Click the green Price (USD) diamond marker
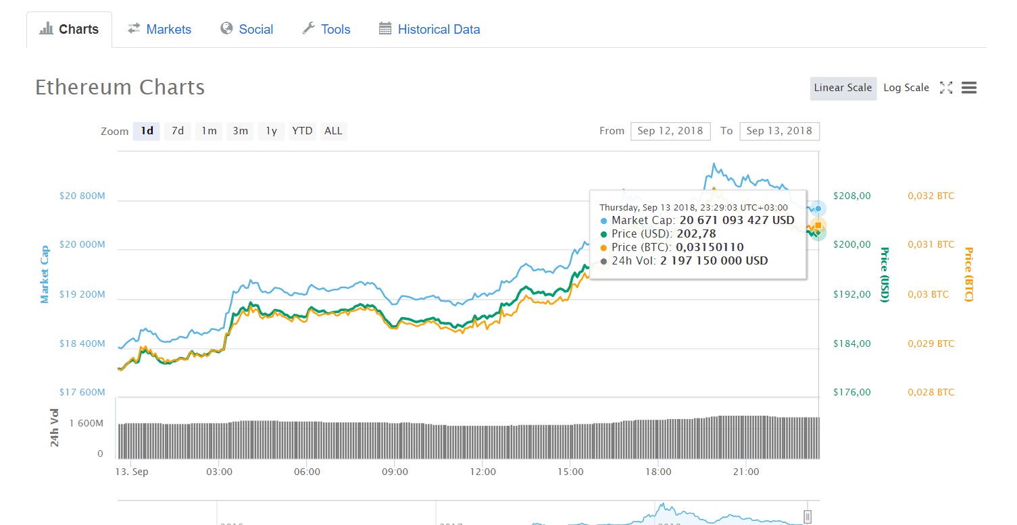This screenshot has height=525, width=1017. 818,233
